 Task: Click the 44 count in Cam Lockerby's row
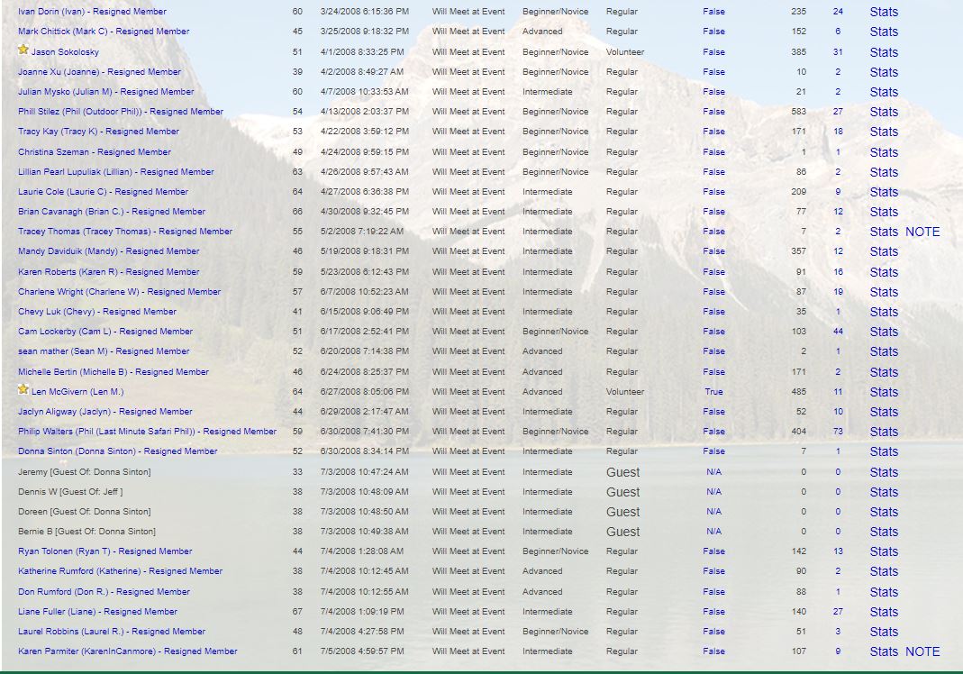[x=838, y=332]
